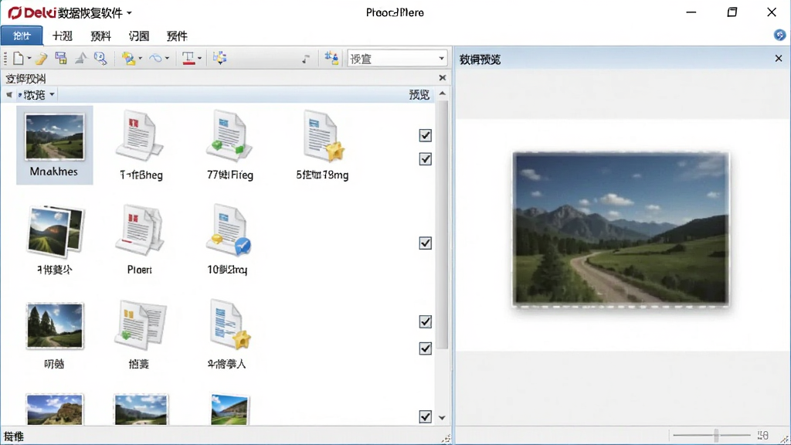Select the third-row document with gold star
This screenshot has height=445, width=791.
[229, 324]
